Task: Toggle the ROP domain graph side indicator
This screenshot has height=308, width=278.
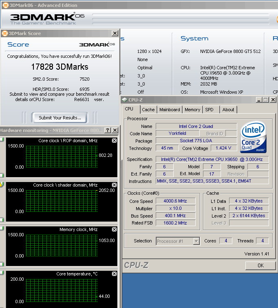Action: pyautogui.click(x=2, y=140)
